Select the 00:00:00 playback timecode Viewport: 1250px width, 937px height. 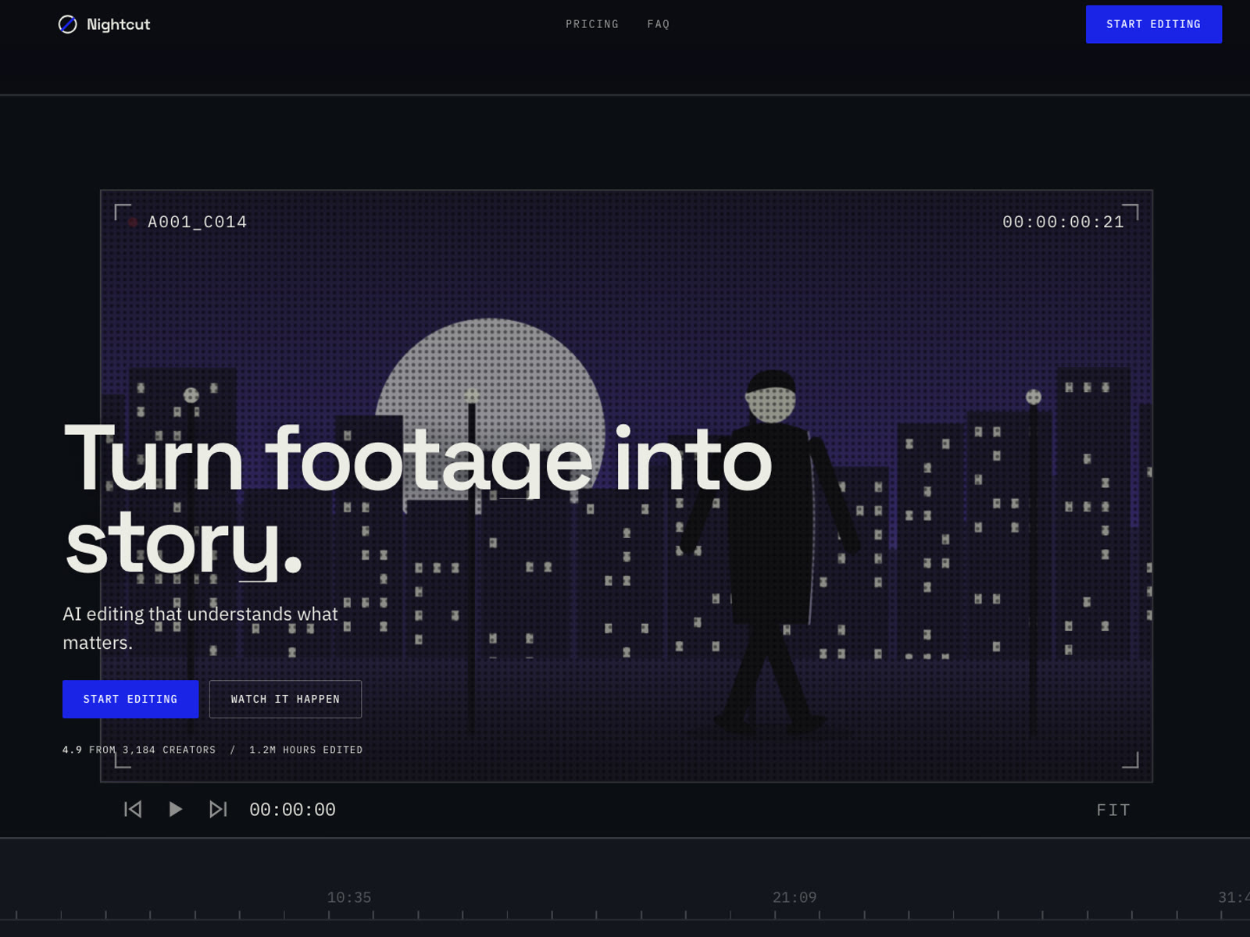point(292,810)
